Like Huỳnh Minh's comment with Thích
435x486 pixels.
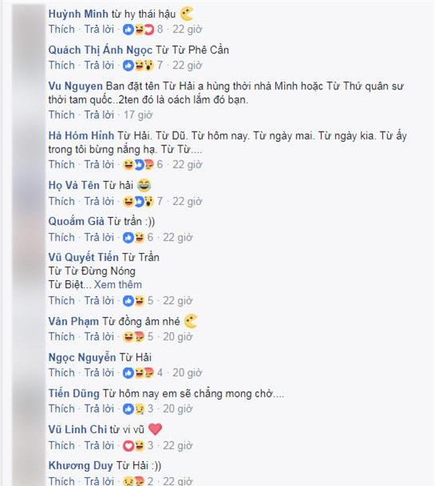(x=61, y=30)
